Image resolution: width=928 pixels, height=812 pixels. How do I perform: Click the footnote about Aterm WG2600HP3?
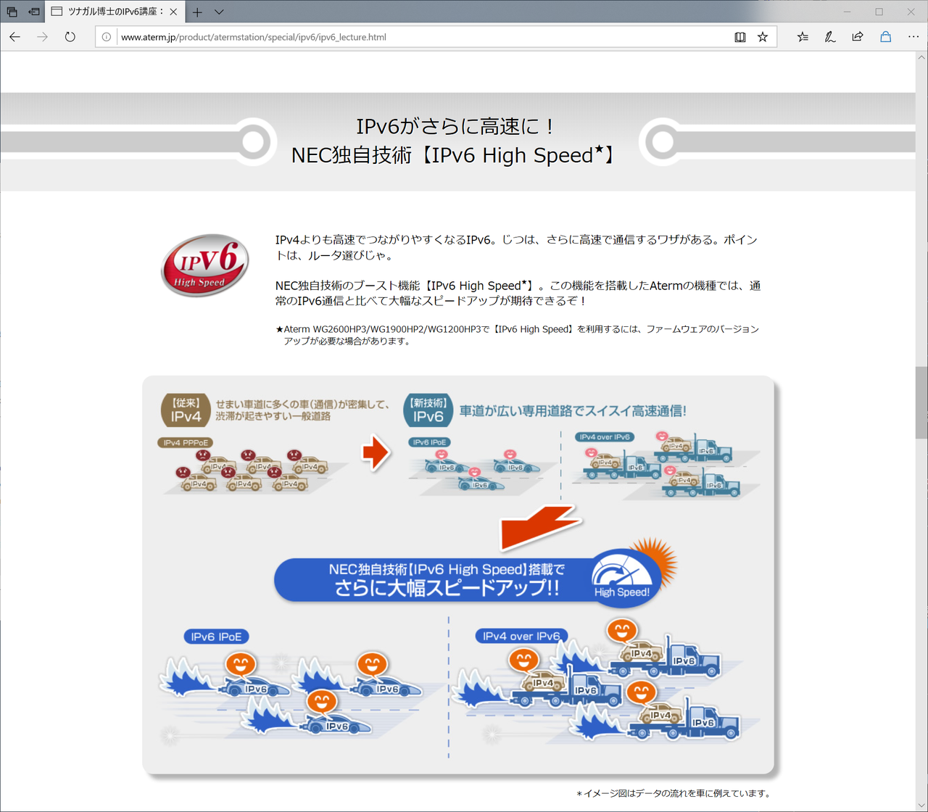pos(517,335)
